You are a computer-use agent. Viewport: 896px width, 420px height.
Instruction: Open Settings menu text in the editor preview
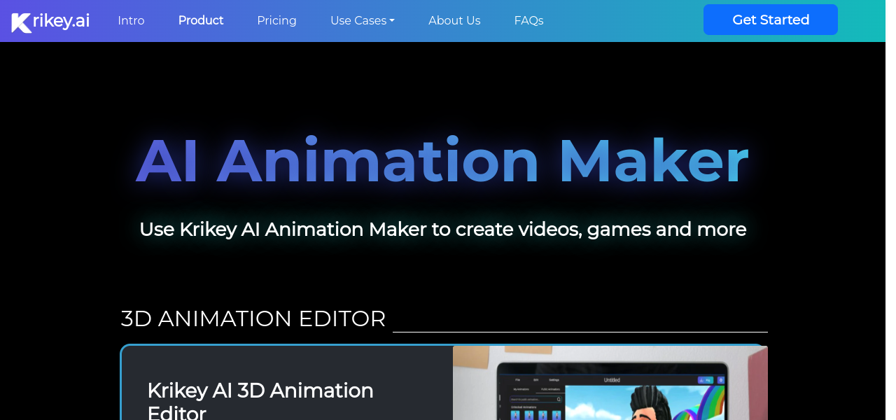[554, 380]
